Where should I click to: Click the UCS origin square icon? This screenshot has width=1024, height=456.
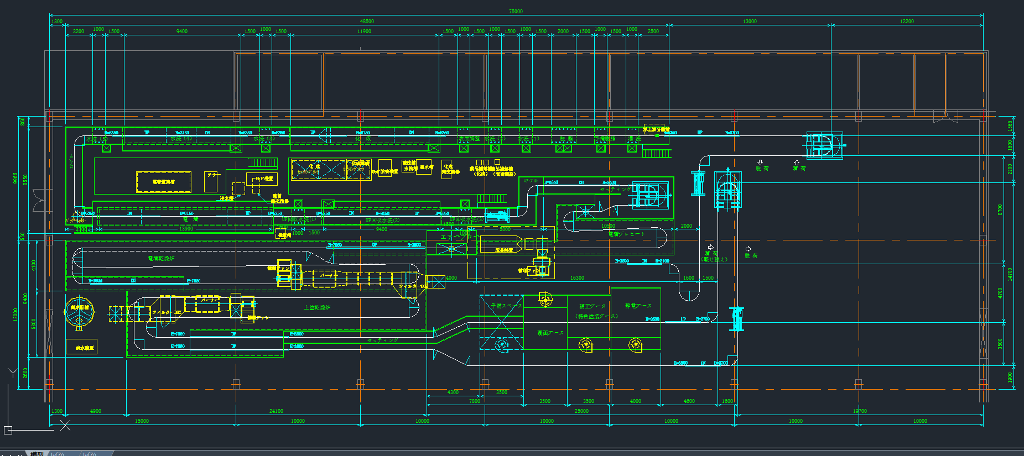(8, 429)
